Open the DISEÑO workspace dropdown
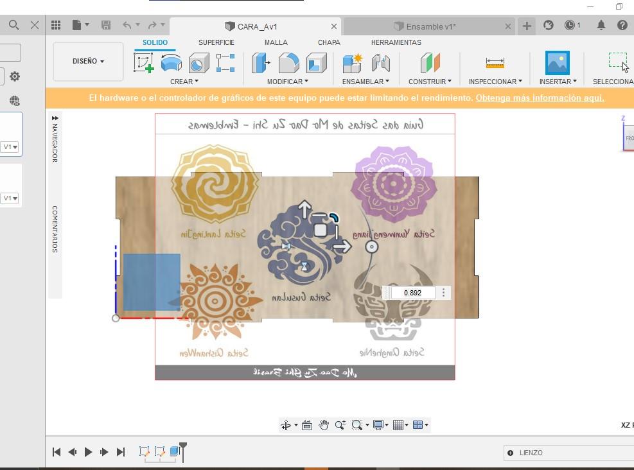The height and width of the screenshot is (470, 634). point(88,62)
